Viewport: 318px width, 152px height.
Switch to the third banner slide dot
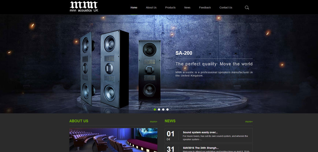pyautogui.click(x=163, y=109)
